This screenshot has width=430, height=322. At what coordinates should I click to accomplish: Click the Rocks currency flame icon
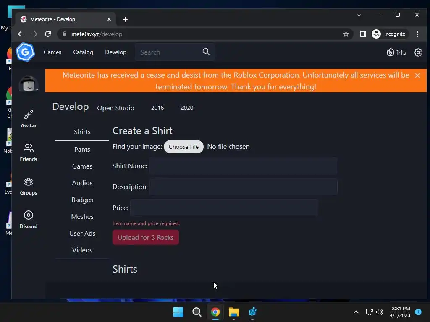point(390,52)
